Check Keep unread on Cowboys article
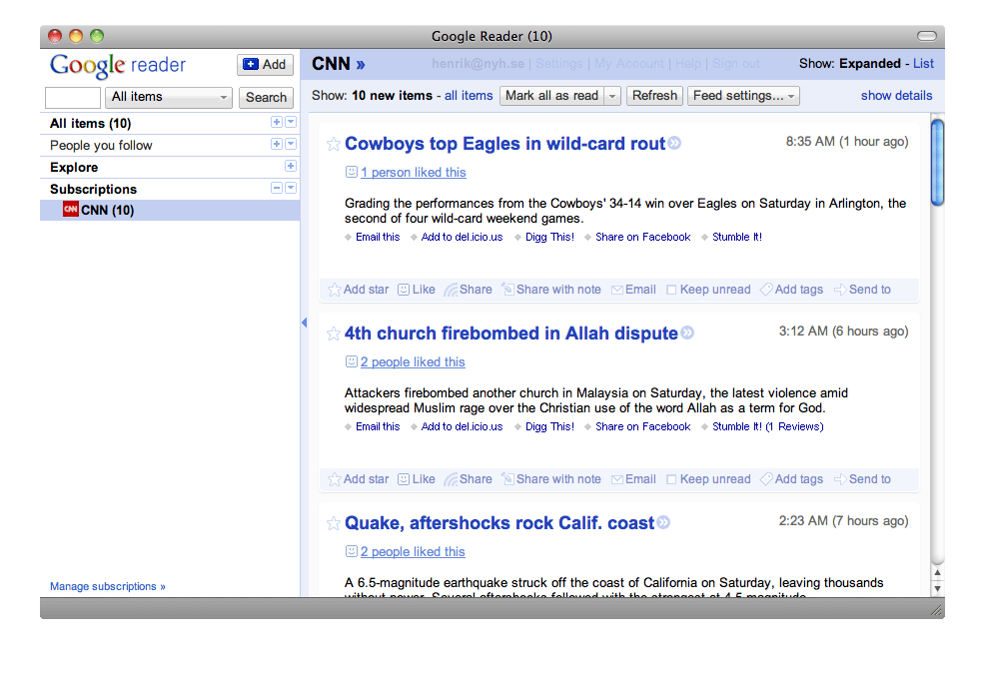Viewport: 985px width, 674px height. click(x=671, y=290)
